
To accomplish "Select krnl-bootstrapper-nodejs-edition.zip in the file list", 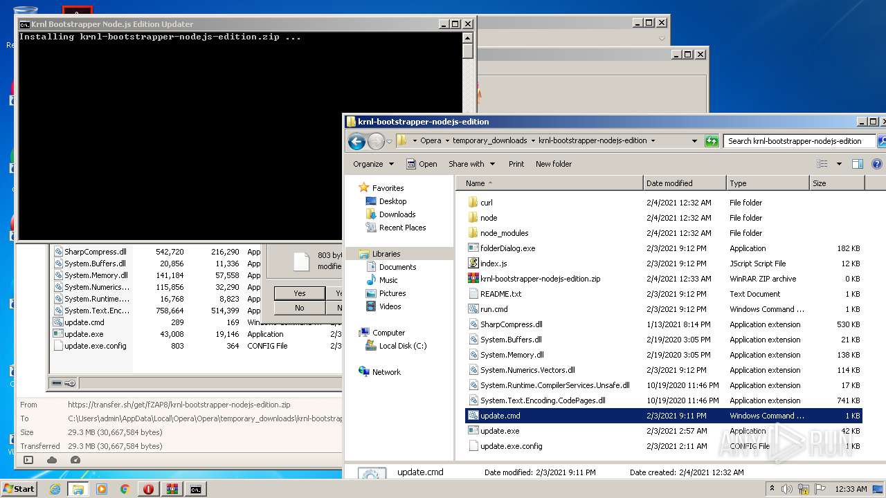I will (540, 279).
